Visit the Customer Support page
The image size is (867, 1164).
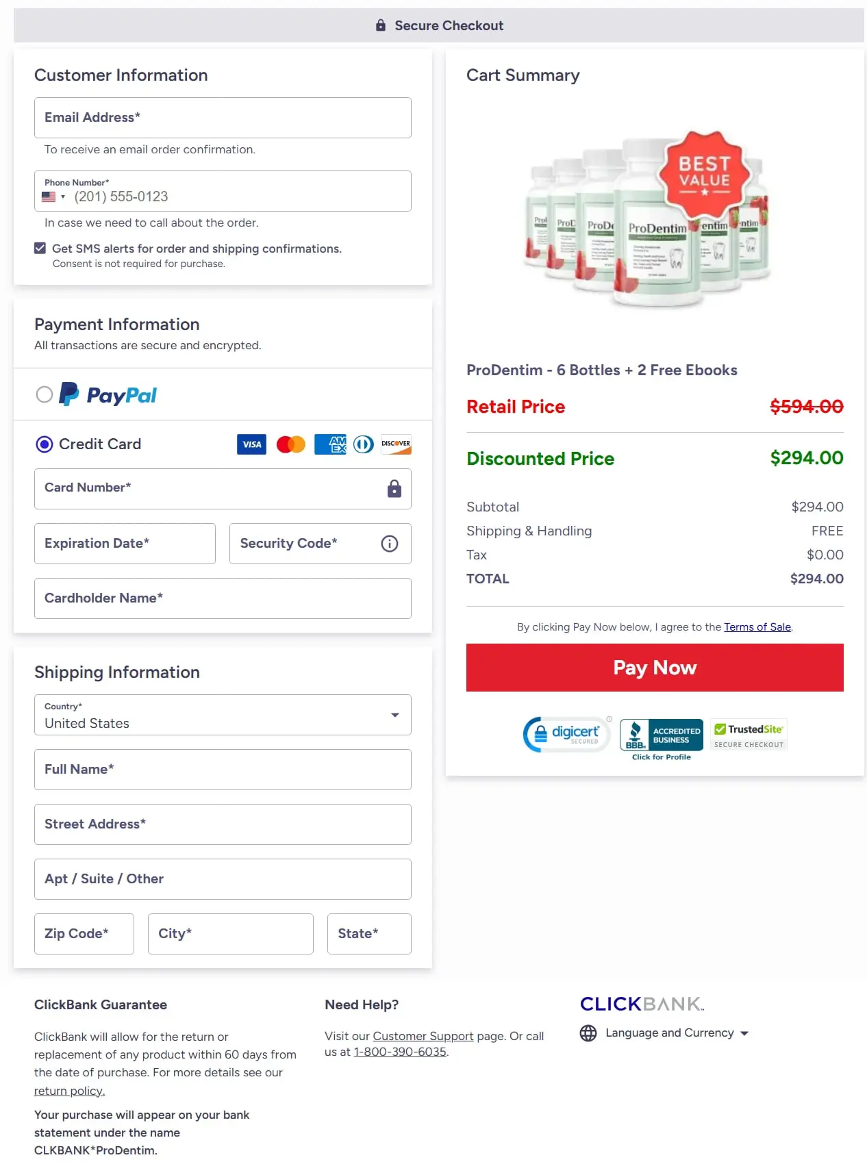click(423, 1036)
